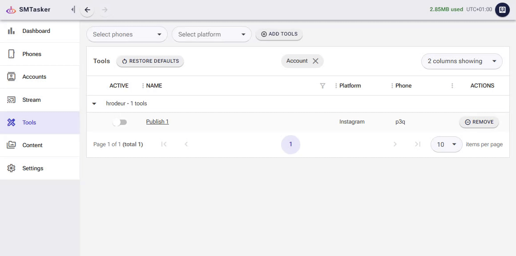The width and height of the screenshot is (516, 256).
Task: Click the RESTORE DEFAULTS button
Action: pyautogui.click(x=150, y=61)
